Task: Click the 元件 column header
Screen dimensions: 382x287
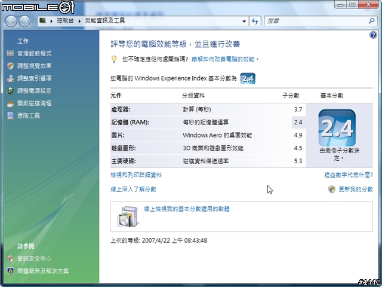Action: coord(116,96)
